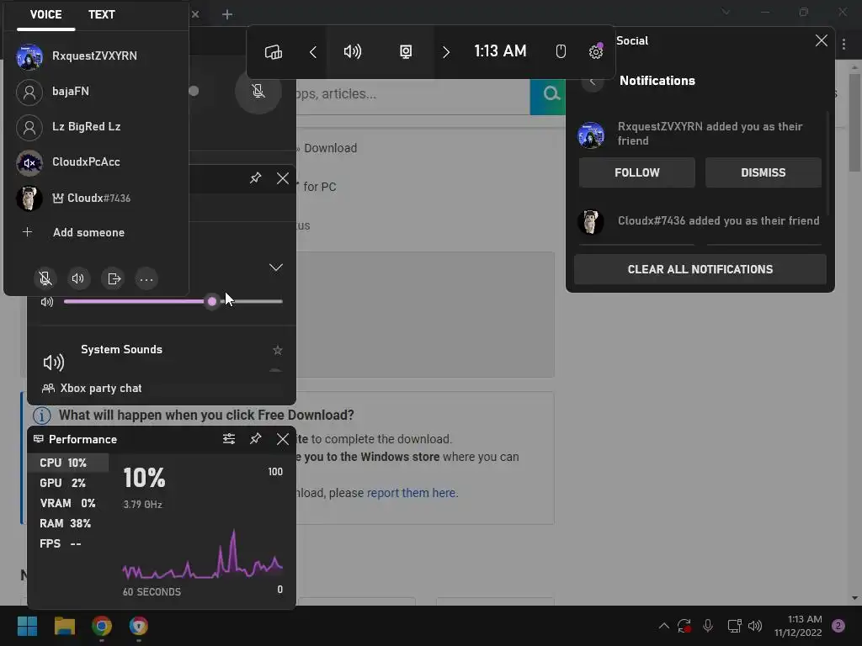This screenshot has width=862, height=646.
Task: Click RxquestZVXYRN avatar in notifications
Action: coord(591,135)
